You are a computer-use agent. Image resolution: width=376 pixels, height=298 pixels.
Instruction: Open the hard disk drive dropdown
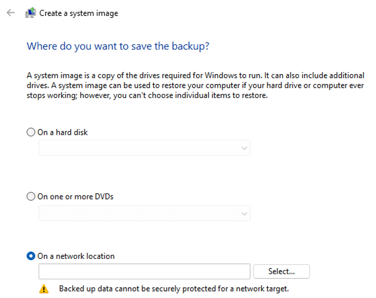(x=144, y=148)
